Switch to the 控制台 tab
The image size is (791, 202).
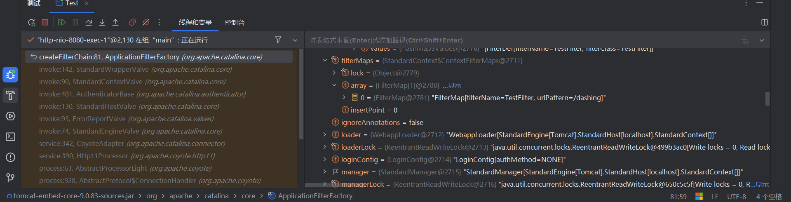[x=234, y=23]
